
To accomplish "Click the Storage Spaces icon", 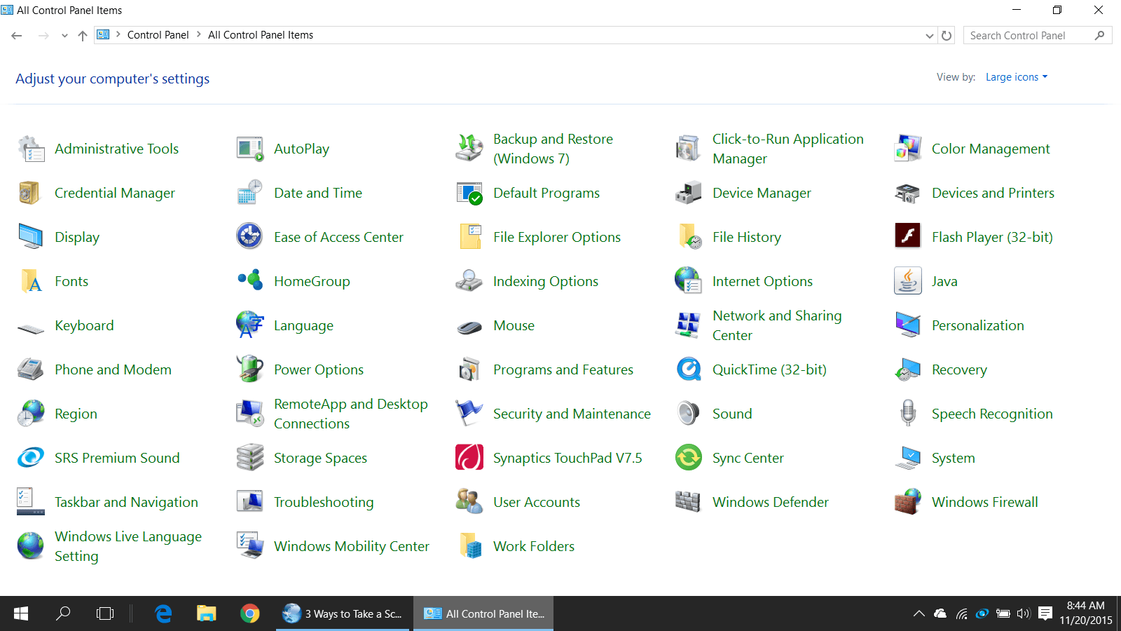I will [x=250, y=458].
